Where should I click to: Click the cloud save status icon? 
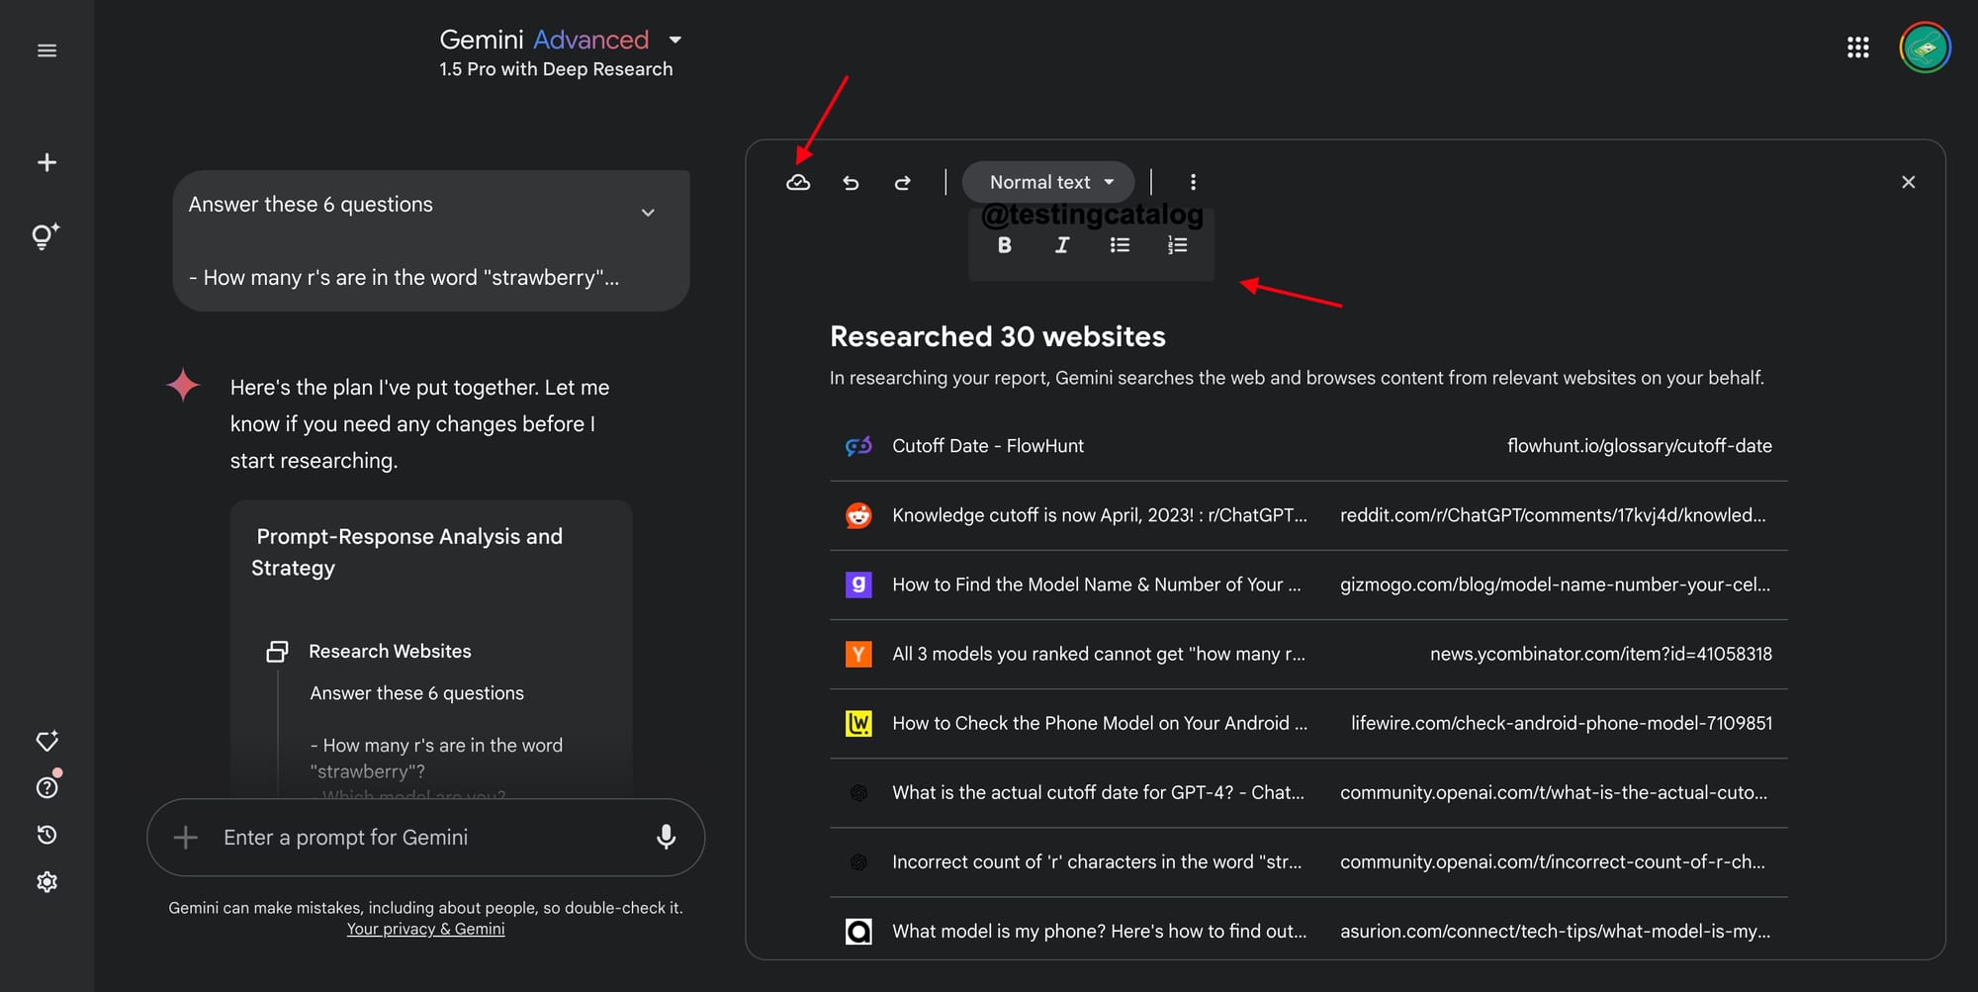tap(798, 182)
